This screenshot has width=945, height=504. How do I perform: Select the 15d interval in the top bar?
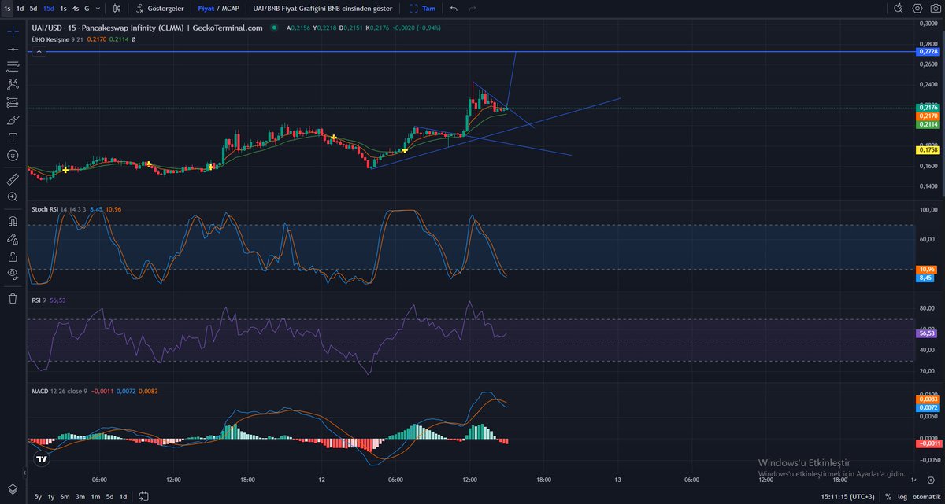[x=47, y=9]
